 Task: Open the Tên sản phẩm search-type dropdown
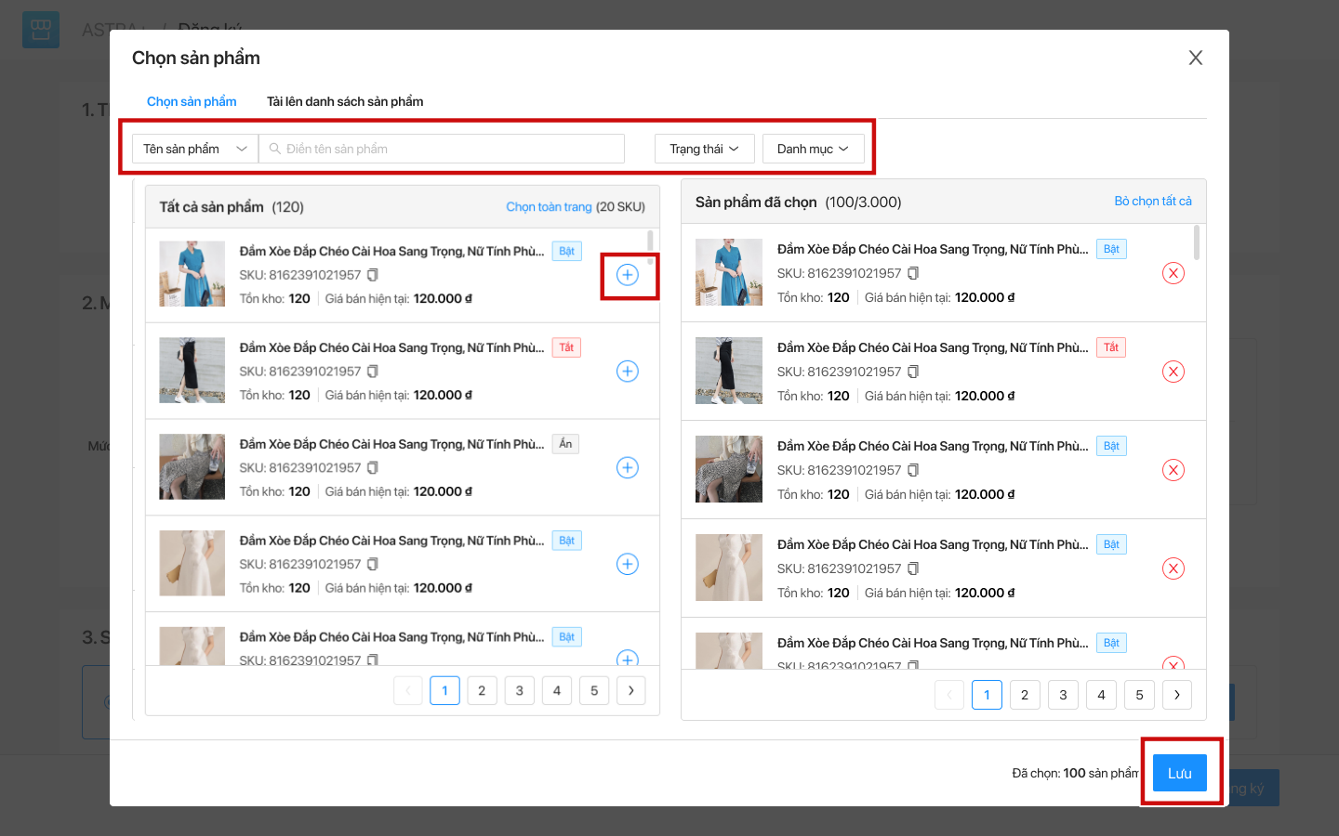pos(195,149)
